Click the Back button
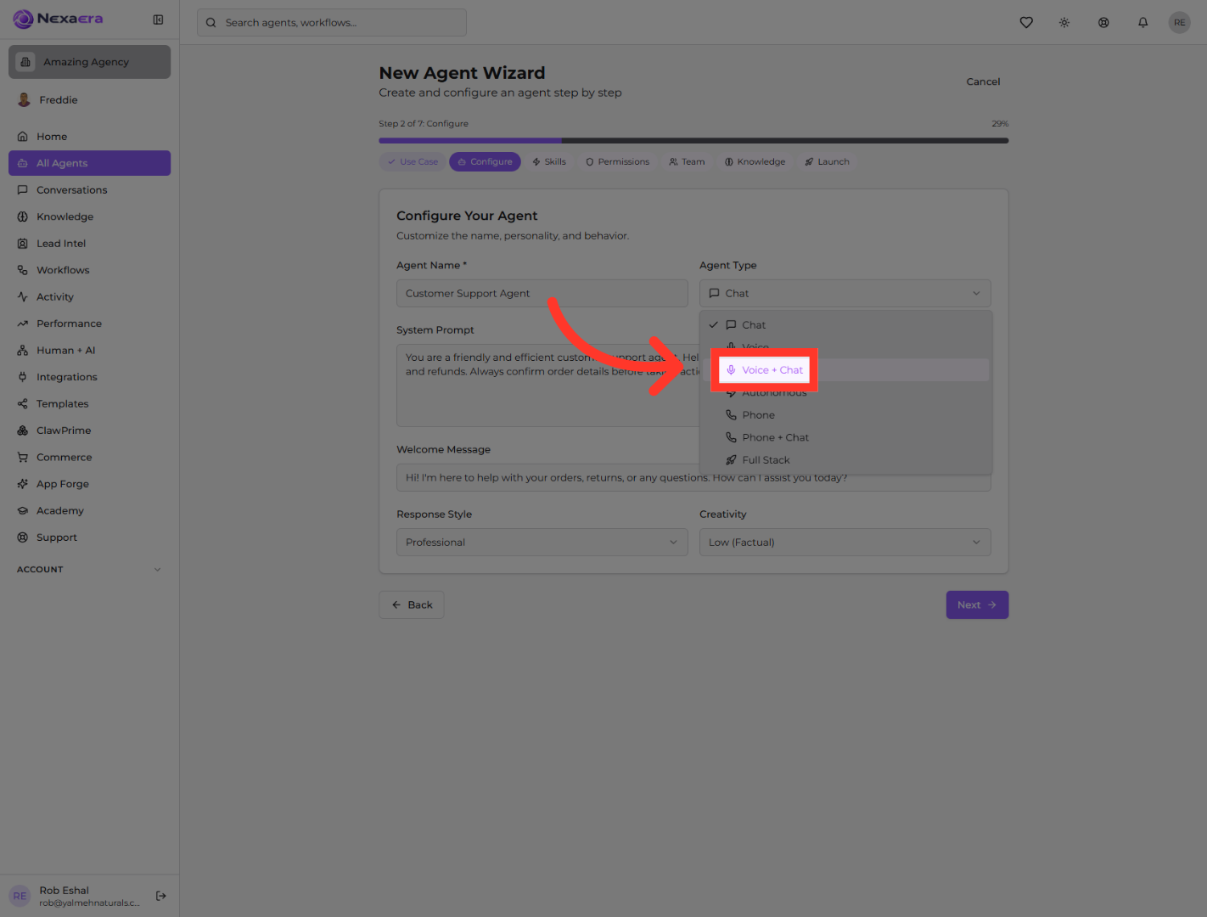This screenshot has width=1207, height=917. point(412,605)
